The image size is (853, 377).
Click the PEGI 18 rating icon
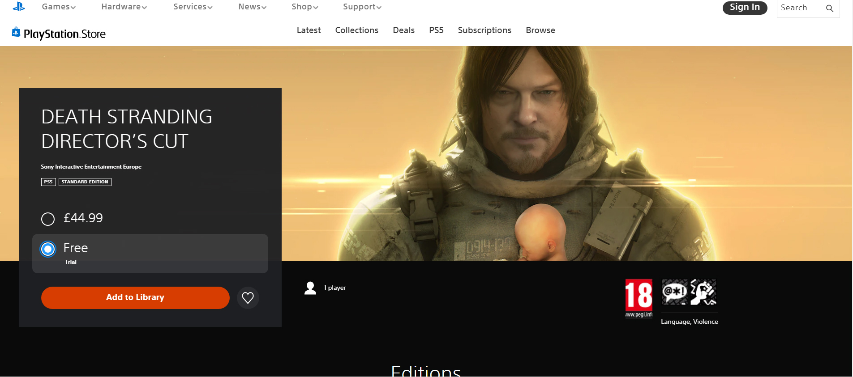point(639,295)
